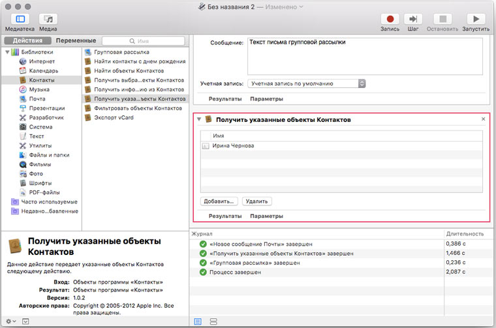The image size is (496, 328).
Task: Open Недавно...бавленные smart folder
Action: click(x=50, y=211)
